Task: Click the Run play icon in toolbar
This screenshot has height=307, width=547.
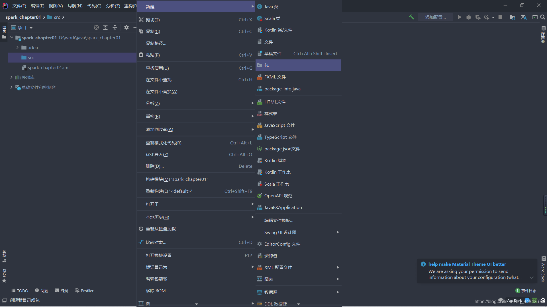Action: point(460,17)
